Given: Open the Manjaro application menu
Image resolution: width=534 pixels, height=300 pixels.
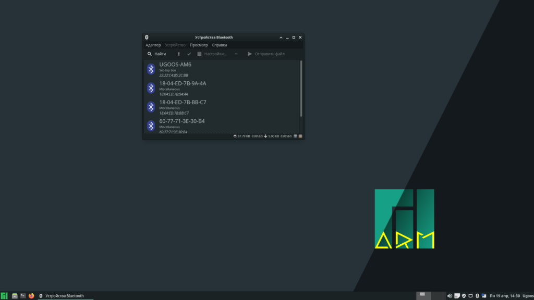Looking at the screenshot, I should [4, 296].
